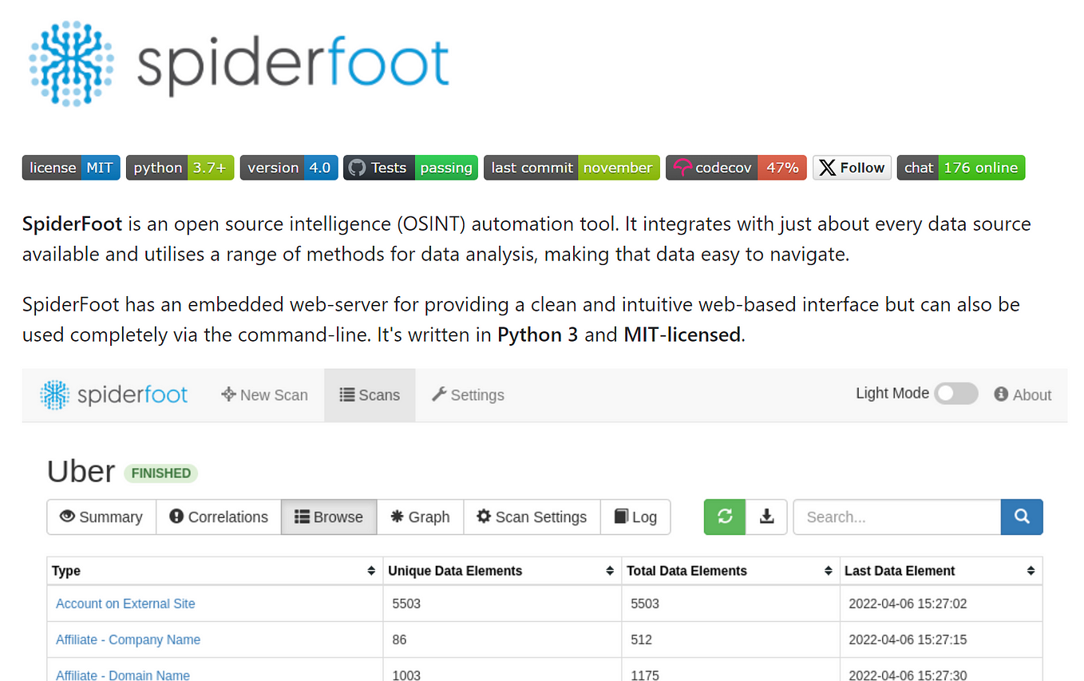This screenshot has height=681, width=1084.
Task: Toggle the Light Mode switch
Action: click(x=956, y=394)
